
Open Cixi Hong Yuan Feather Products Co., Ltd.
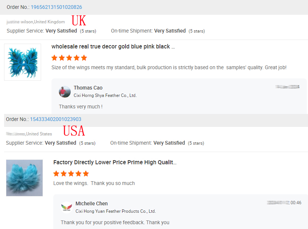click(115, 211)
